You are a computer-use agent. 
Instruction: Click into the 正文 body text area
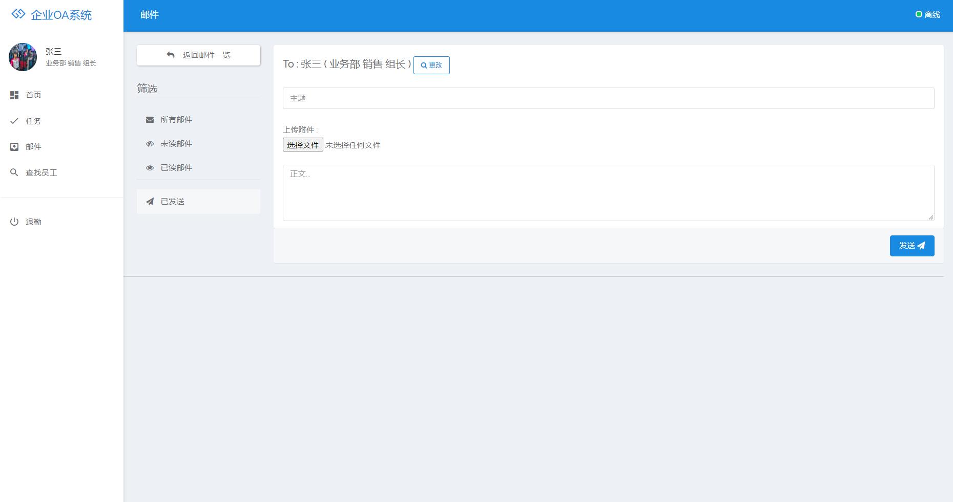click(x=608, y=193)
